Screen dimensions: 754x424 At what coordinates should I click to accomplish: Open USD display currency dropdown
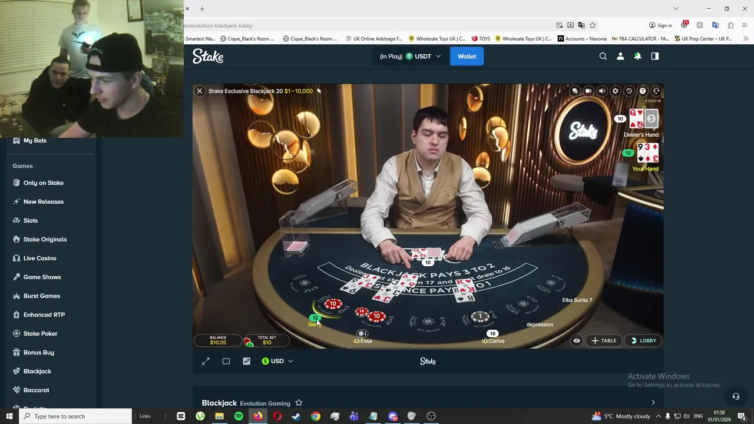pyautogui.click(x=277, y=361)
